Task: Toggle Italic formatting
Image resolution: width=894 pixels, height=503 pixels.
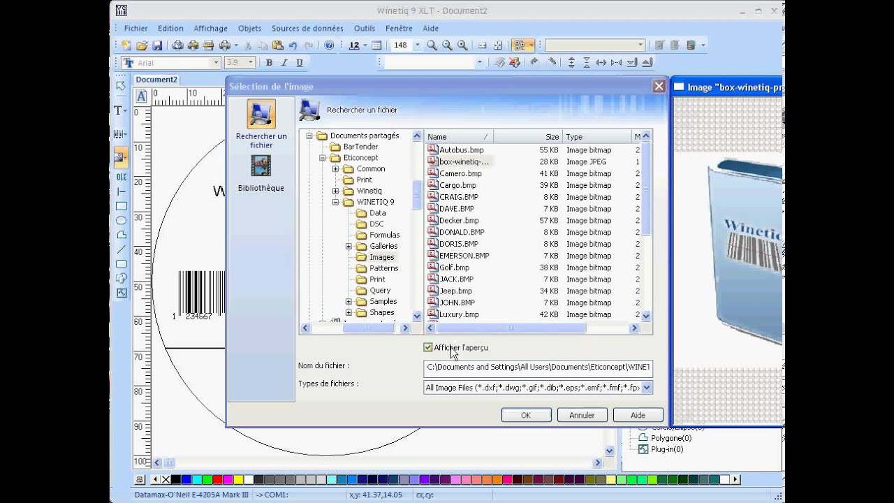Action: pyautogui.click(x=284, y=63)
